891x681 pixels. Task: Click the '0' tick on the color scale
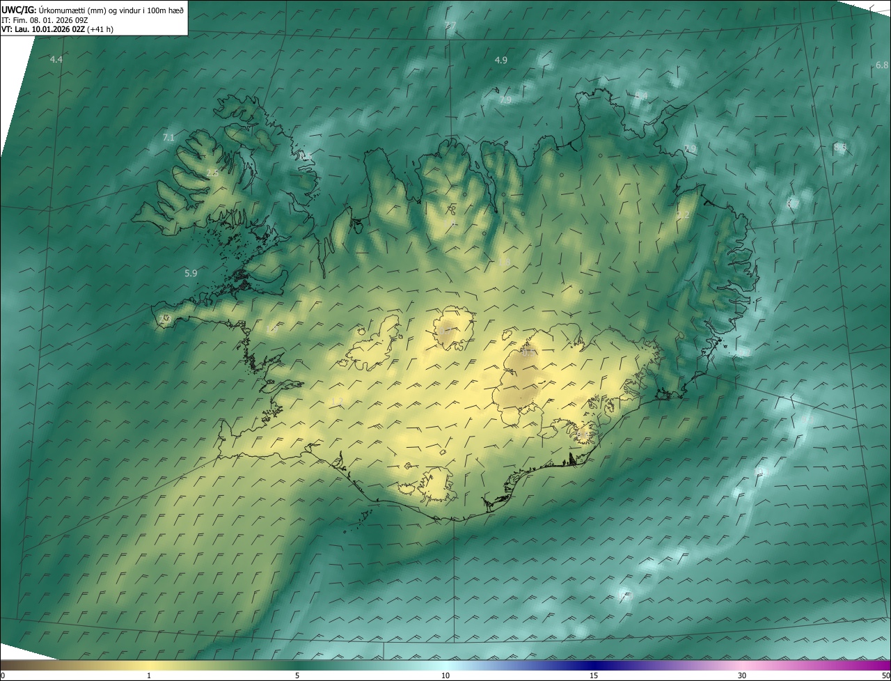pyautogui.click(x=3, y=675)
